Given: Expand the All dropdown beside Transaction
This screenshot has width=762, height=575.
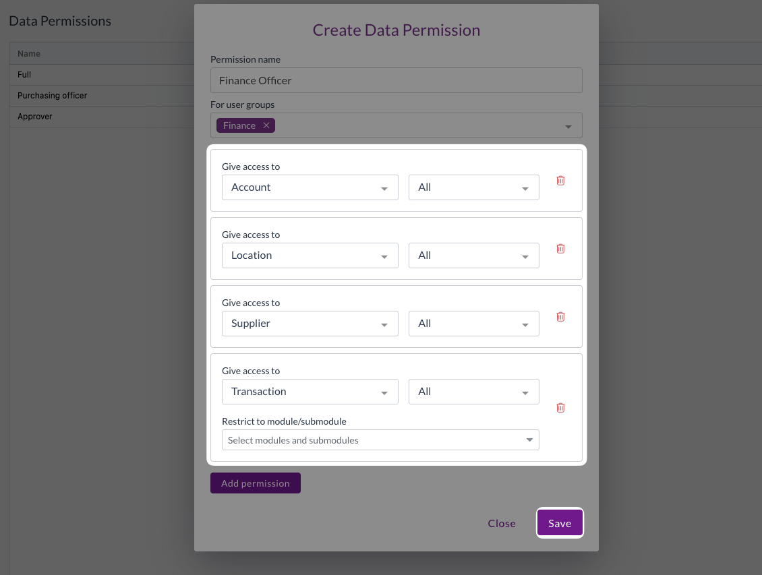Looking at the screenshot, I should 473,392.
